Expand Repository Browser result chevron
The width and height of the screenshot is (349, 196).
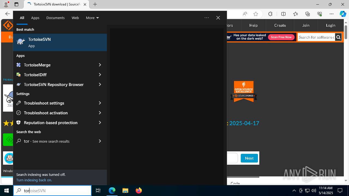(100, 84)
